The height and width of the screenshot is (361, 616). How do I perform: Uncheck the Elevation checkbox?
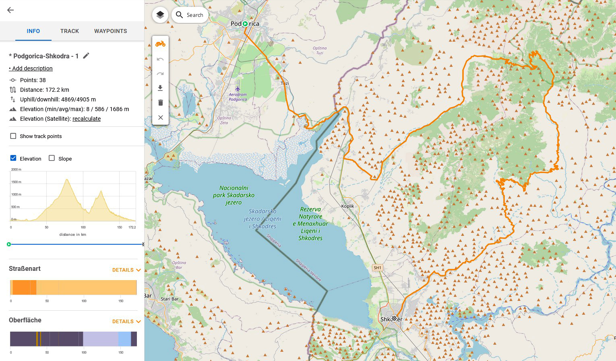click(13, 158)
